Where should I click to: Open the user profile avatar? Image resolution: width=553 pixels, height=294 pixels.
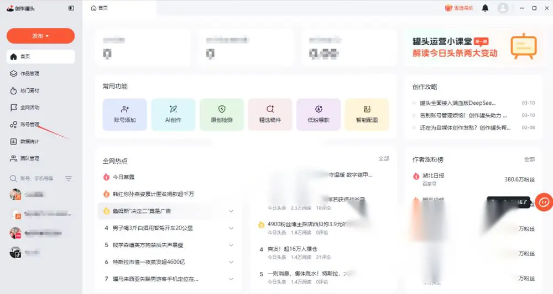click(x=503, y=8)
